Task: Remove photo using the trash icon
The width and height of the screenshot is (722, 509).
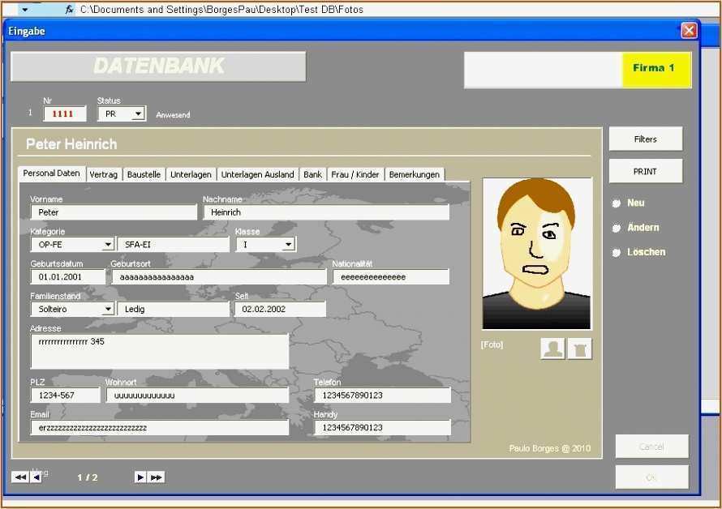Action: [x=580, y=349]
